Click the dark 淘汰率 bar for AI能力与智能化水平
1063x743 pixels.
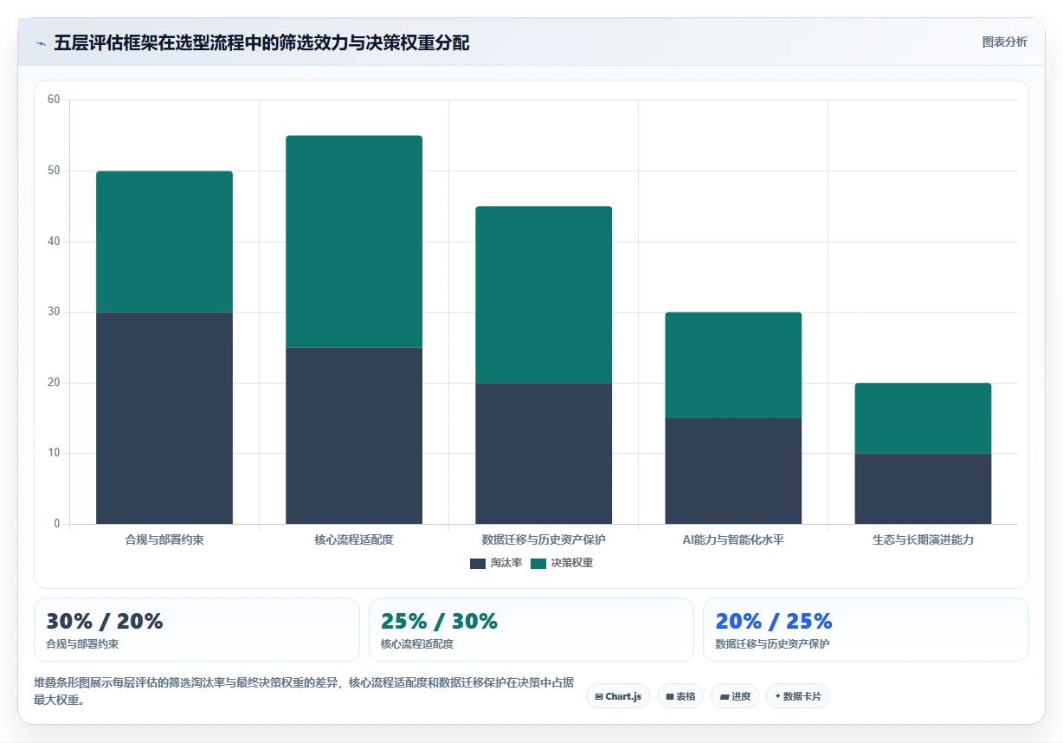click(733, 471)
